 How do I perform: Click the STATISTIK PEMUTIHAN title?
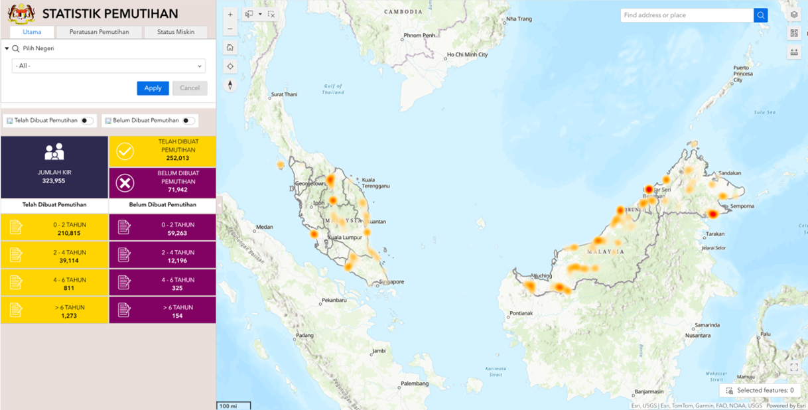tap(110, 13)
